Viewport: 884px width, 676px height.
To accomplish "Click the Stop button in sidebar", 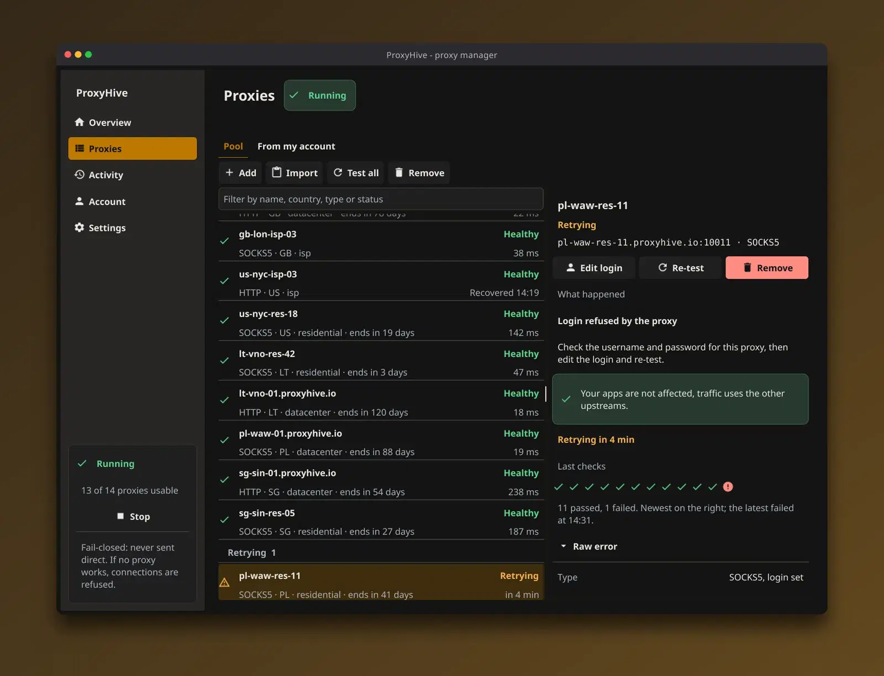I will coord(133,516).
